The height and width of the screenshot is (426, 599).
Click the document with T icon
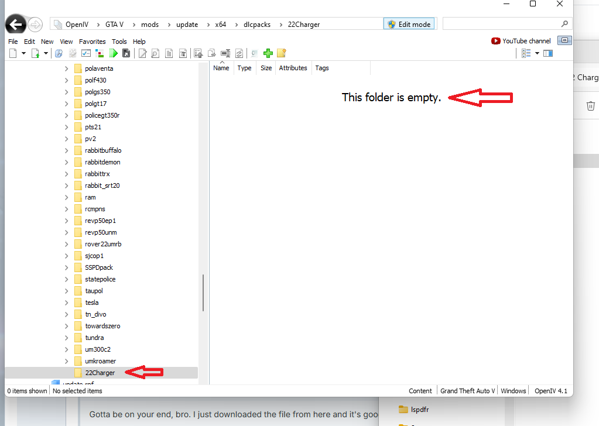coord(183,53)
